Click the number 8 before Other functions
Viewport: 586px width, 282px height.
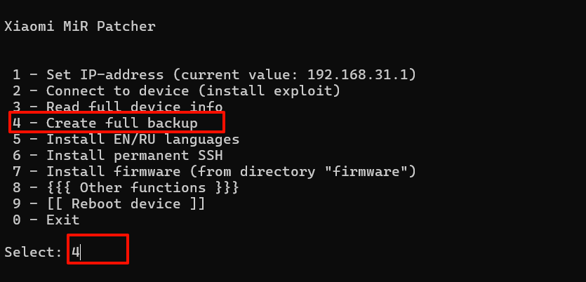17,187
